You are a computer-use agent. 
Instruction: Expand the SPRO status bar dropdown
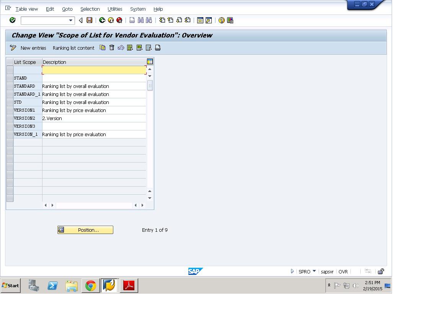point(314,271)
